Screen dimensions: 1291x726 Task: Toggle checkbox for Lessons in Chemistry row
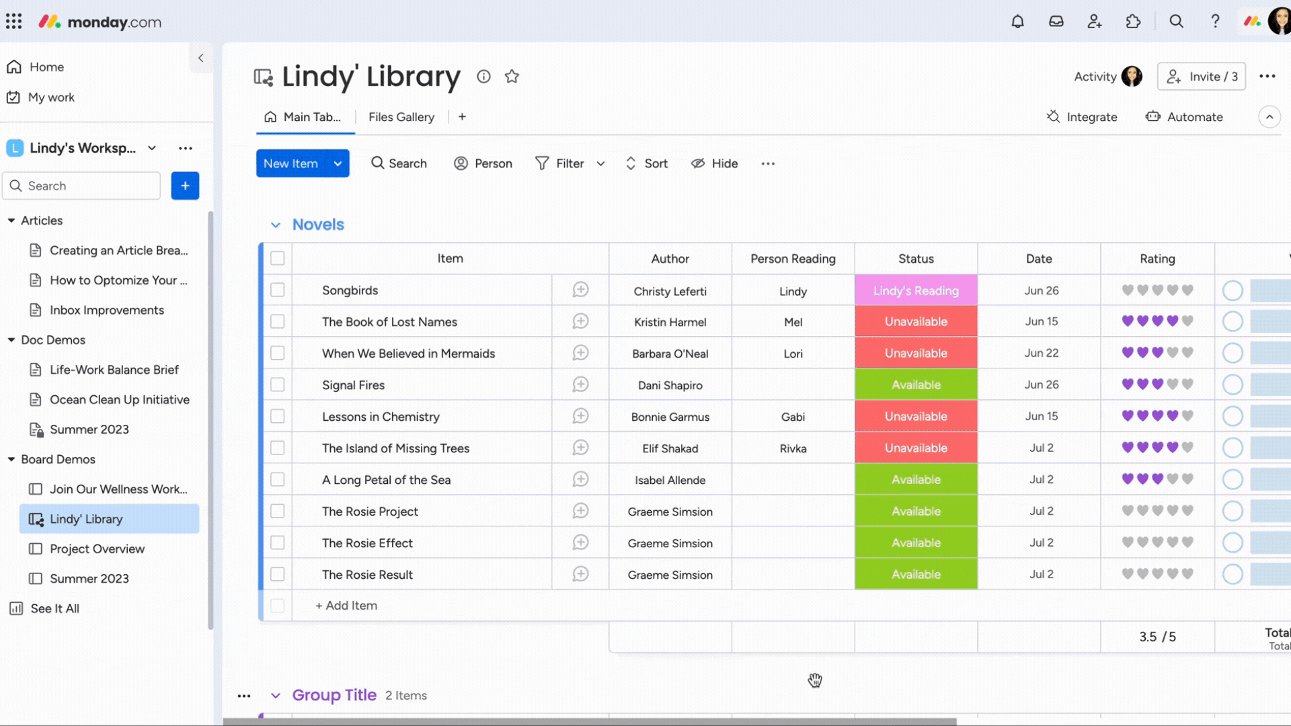tap(278, 417)
